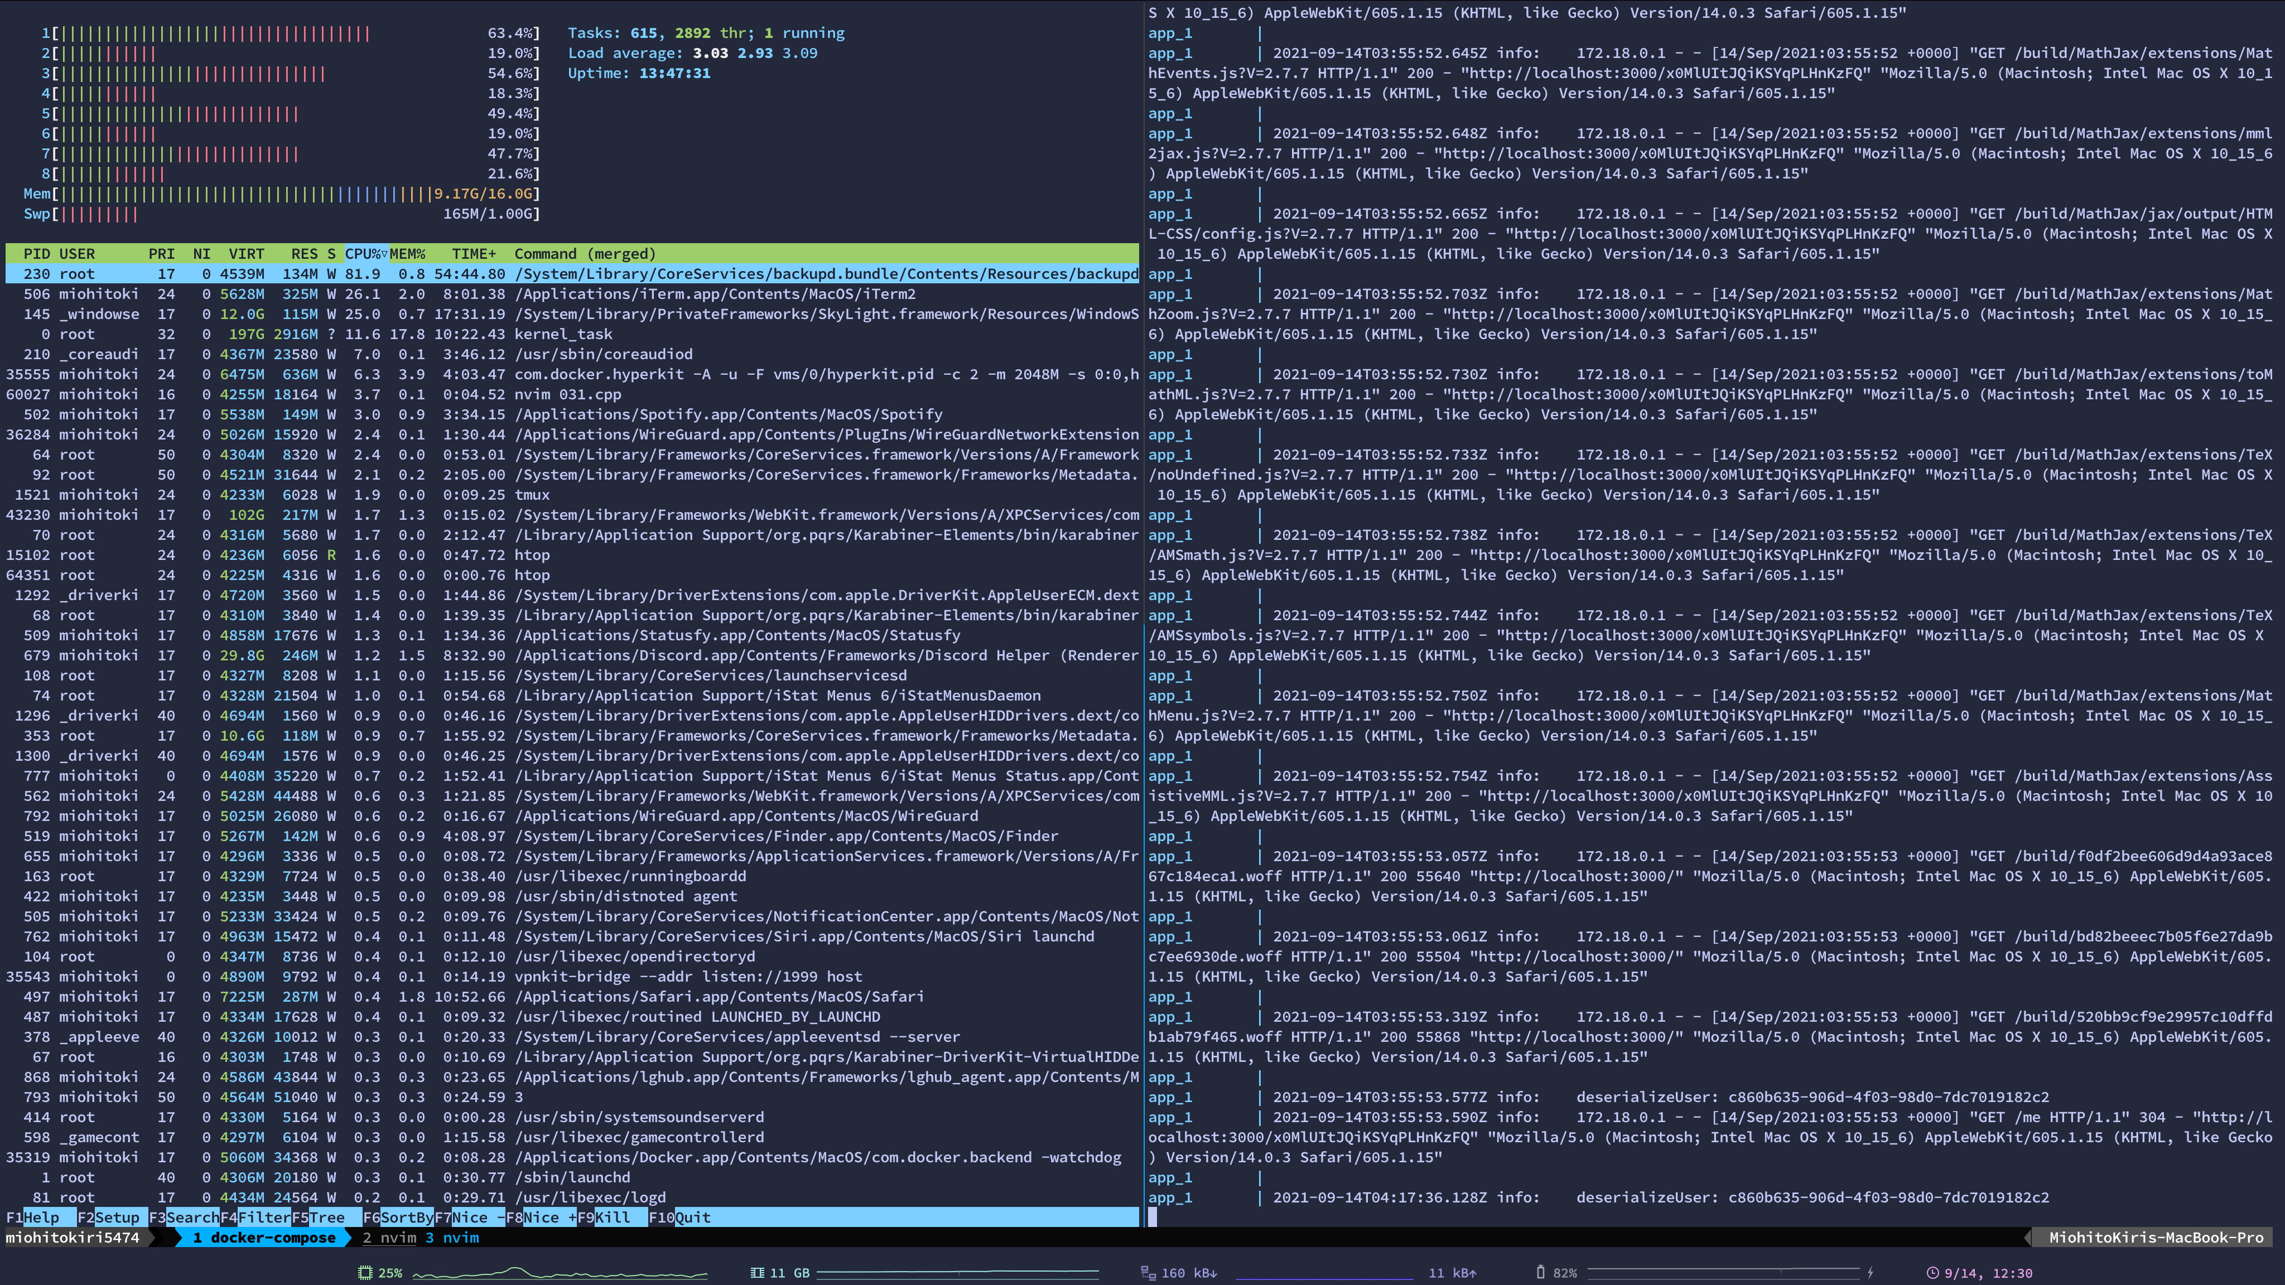Screen dimensions: 2285x1285
Task: Click the clock icon beside 9/14 date
Action: (x=1933, y=1273)
